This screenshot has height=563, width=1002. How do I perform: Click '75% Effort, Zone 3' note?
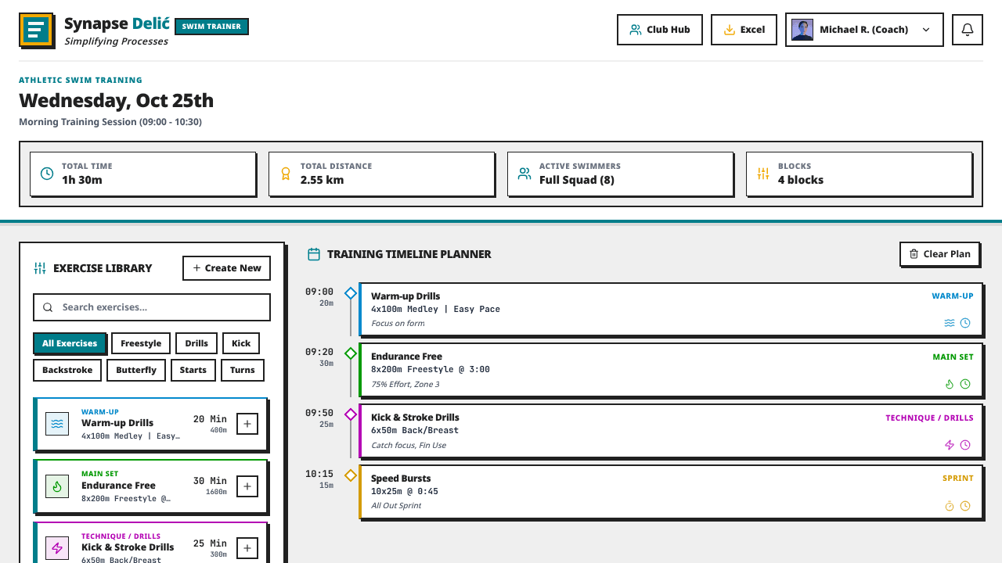[405, 385]
